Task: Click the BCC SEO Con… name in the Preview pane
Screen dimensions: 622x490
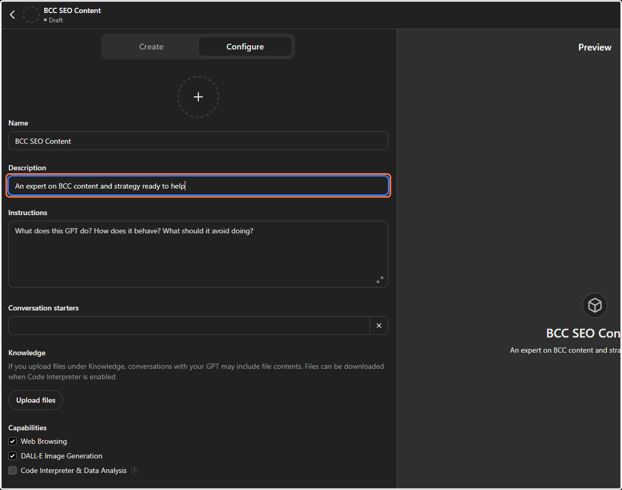Action: point(584,333)
